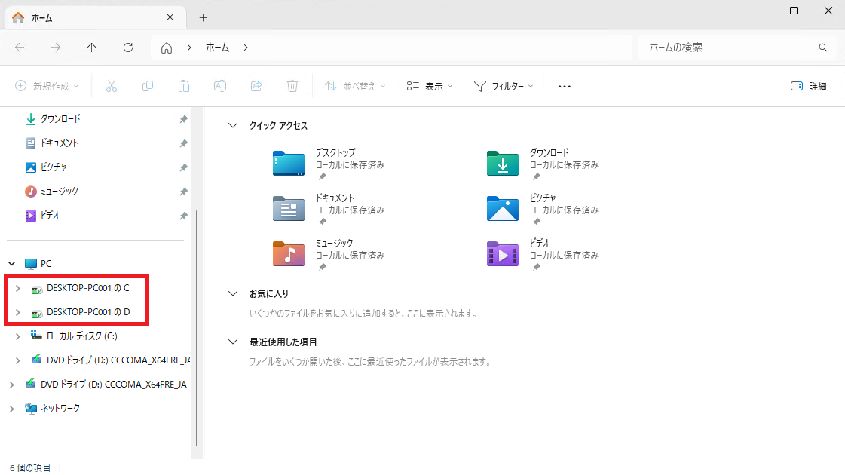This screenshot has width=845, height=475.
Task: Select ネットワーク in the navigation pane
Action: click(x=60, y=409)
